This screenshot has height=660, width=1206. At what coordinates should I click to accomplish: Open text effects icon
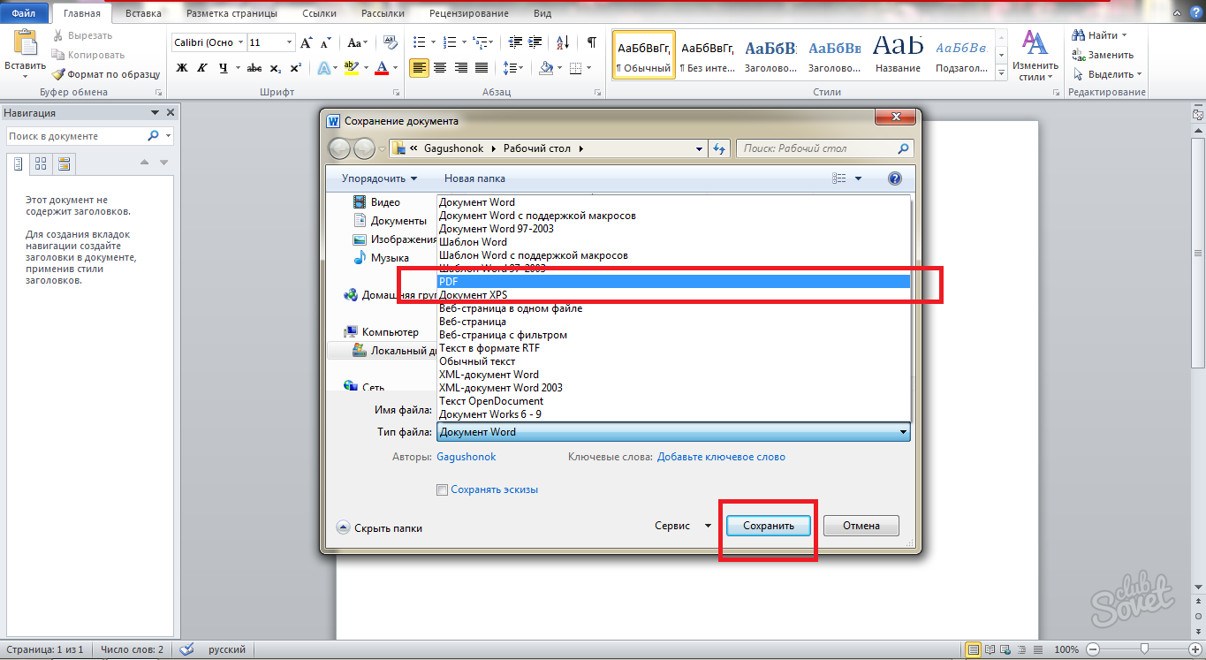(x=324, y=68)
